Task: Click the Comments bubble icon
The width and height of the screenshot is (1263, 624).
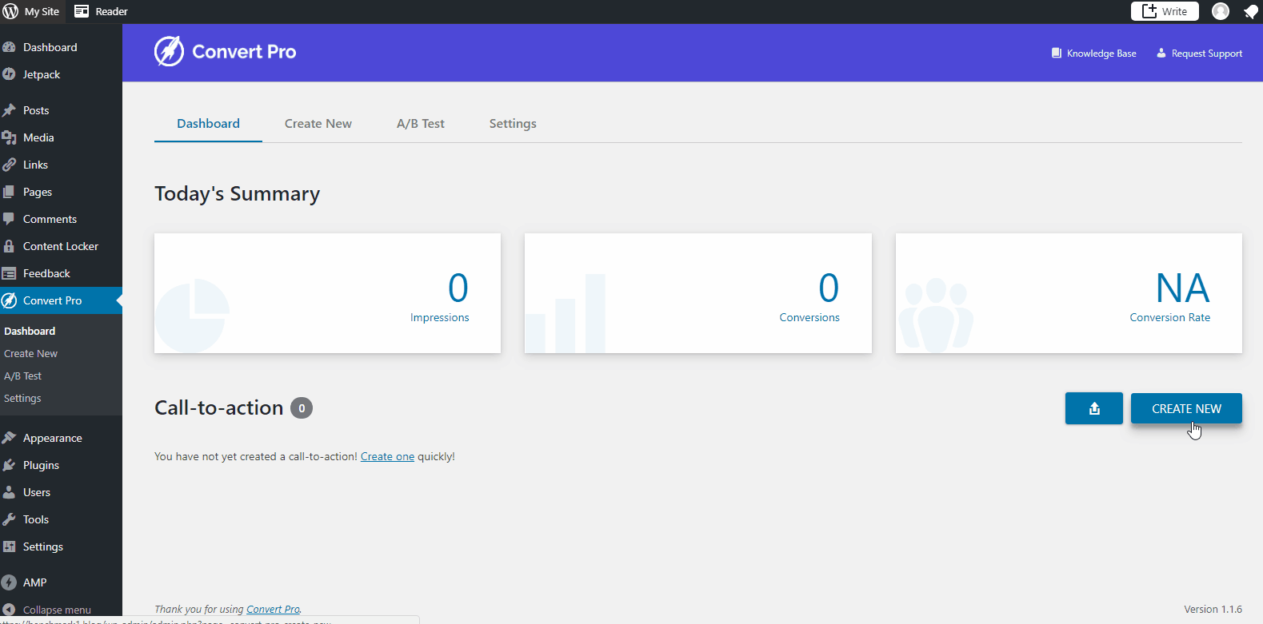Action: (9, 219)
